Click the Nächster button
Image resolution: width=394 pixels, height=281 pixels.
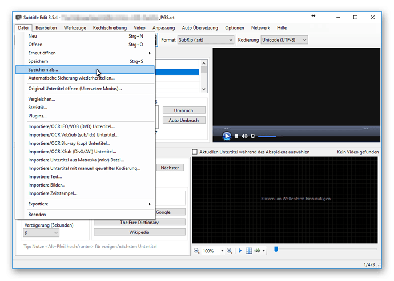(170, 168)
